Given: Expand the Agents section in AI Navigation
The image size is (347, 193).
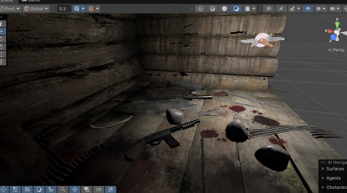Looking at the screenshot, I should [x=333, y=178].
